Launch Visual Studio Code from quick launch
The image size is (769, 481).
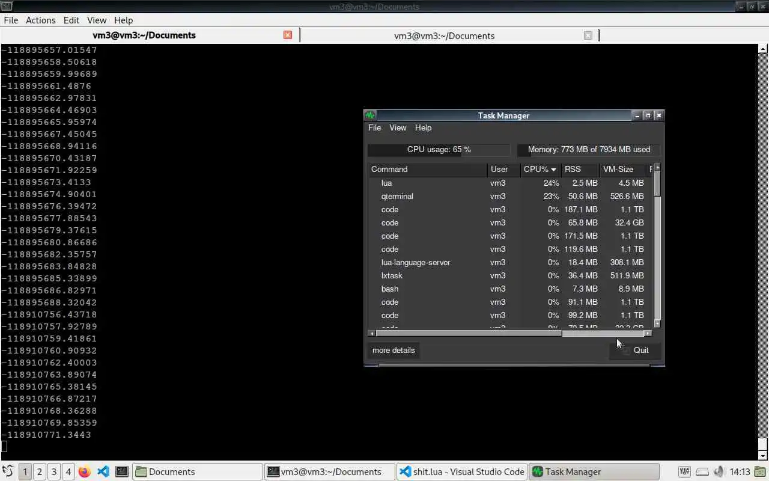(x=103, y=471)
